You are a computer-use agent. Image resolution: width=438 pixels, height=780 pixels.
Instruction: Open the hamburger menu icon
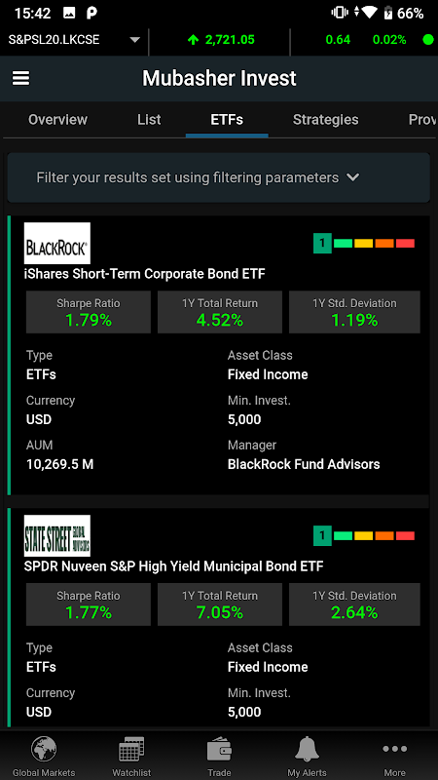(20, 78)
